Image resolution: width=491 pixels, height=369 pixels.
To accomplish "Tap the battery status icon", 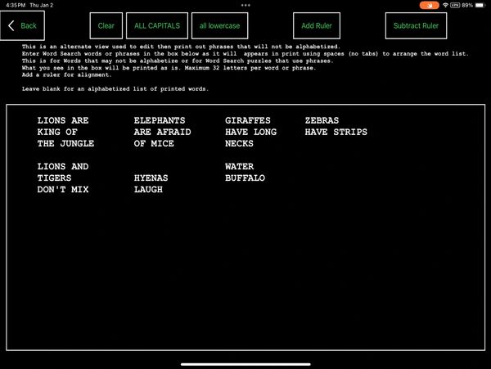I will coord(480,5).
